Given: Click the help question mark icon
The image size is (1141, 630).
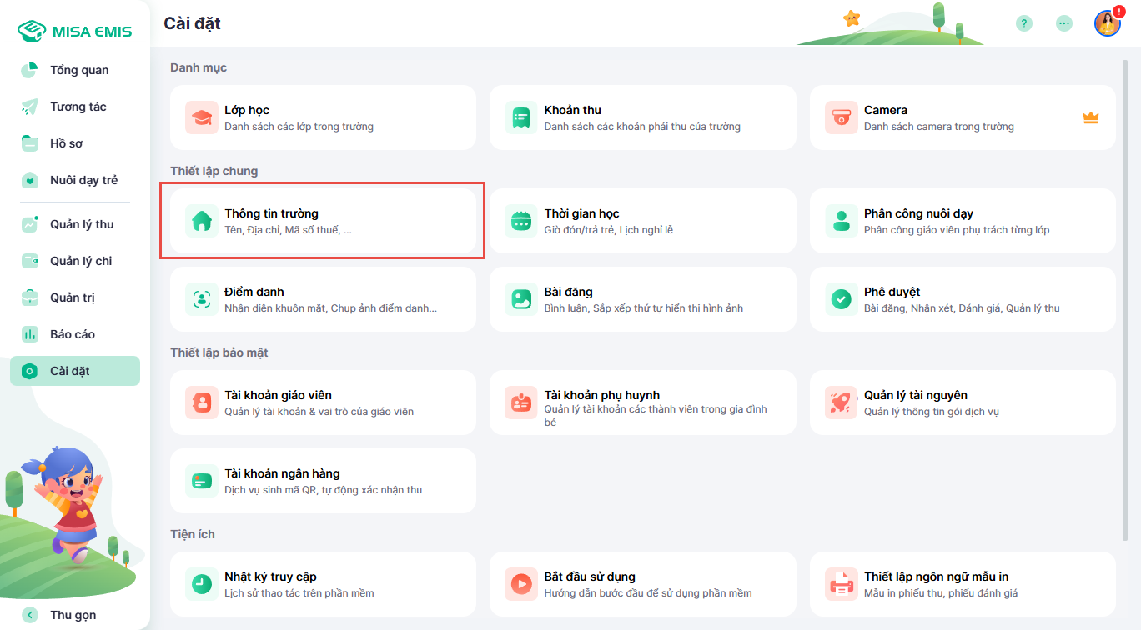Looking at the screenshot, I should click(1024, 23).
